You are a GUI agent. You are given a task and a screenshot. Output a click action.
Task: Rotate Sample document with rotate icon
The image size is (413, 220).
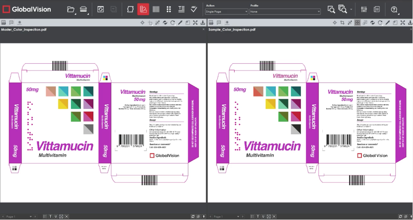(380, 23)
